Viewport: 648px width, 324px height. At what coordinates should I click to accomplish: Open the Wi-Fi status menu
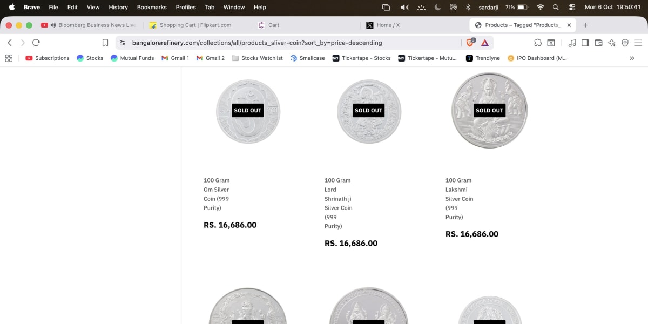[x=540, y=7]
